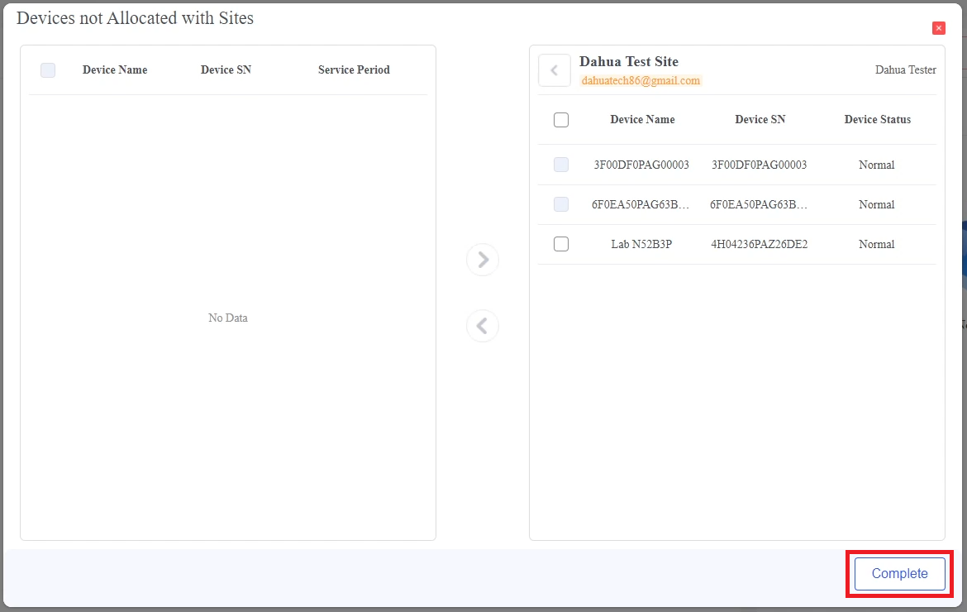
Task: Click Device SN header in left table
Action: pos(226,70)
